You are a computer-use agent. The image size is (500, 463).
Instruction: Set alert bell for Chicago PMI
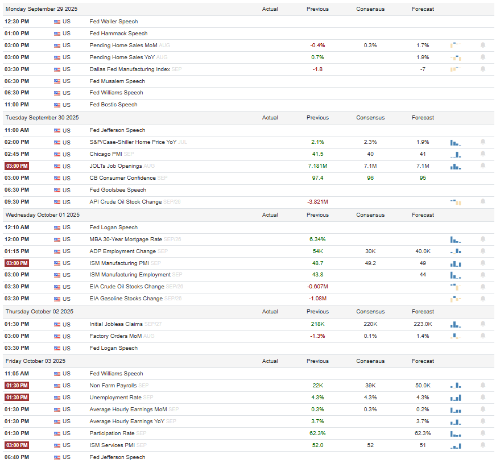pos(483,154)
